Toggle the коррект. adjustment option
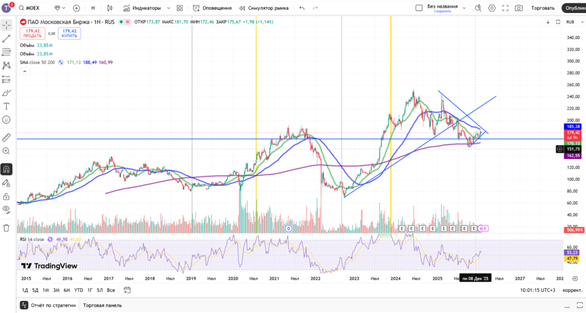This screenshot has height=313, width=586. pyautogui.click(x=572, y=290)
